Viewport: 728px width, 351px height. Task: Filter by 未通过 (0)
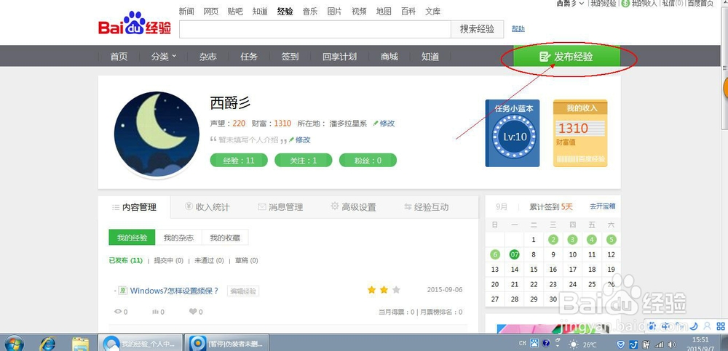pos(210,261)
